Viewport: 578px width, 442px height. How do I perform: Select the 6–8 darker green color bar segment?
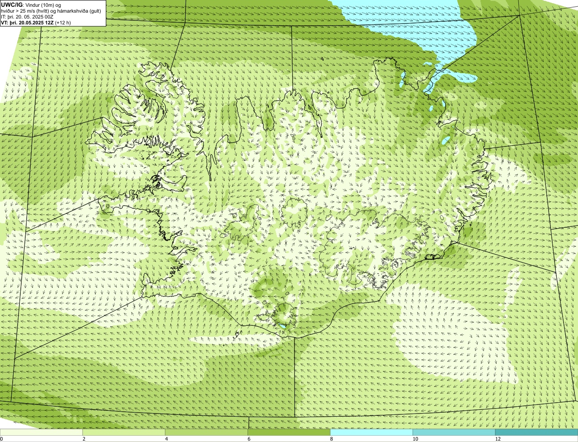click(x=289, y=432)
